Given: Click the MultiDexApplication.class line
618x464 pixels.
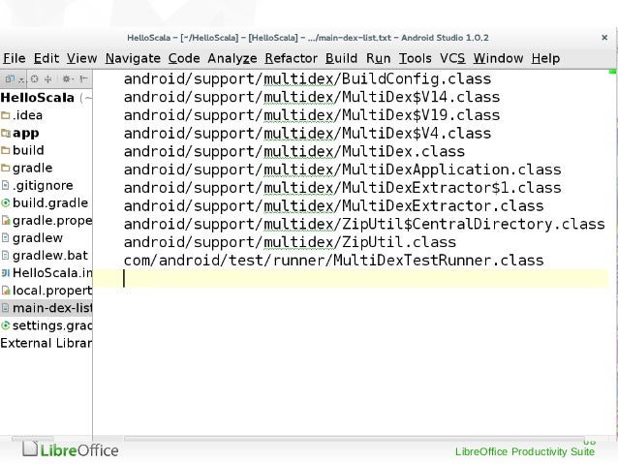Looking at the screenshot, I should (x=343, y=170).
